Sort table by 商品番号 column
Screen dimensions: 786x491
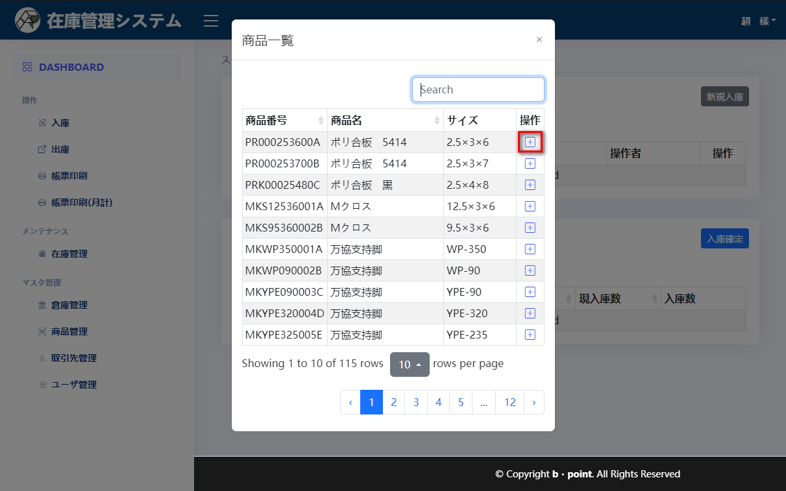(x=284, y=120)
